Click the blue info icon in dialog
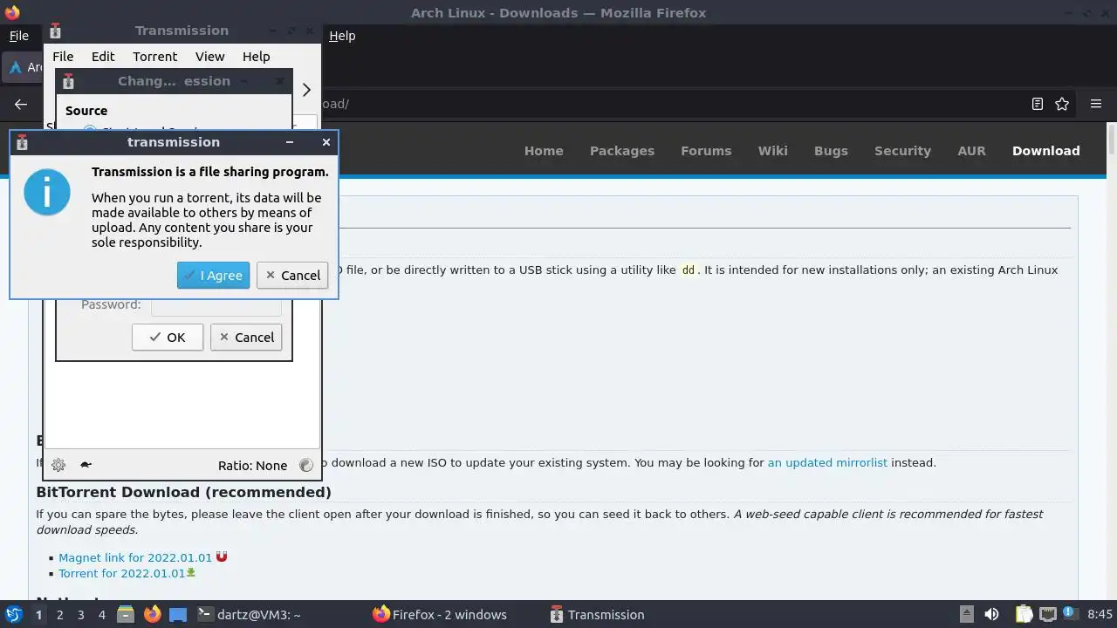This screenshot has height=628, width=1117. (x=46, y=192)
